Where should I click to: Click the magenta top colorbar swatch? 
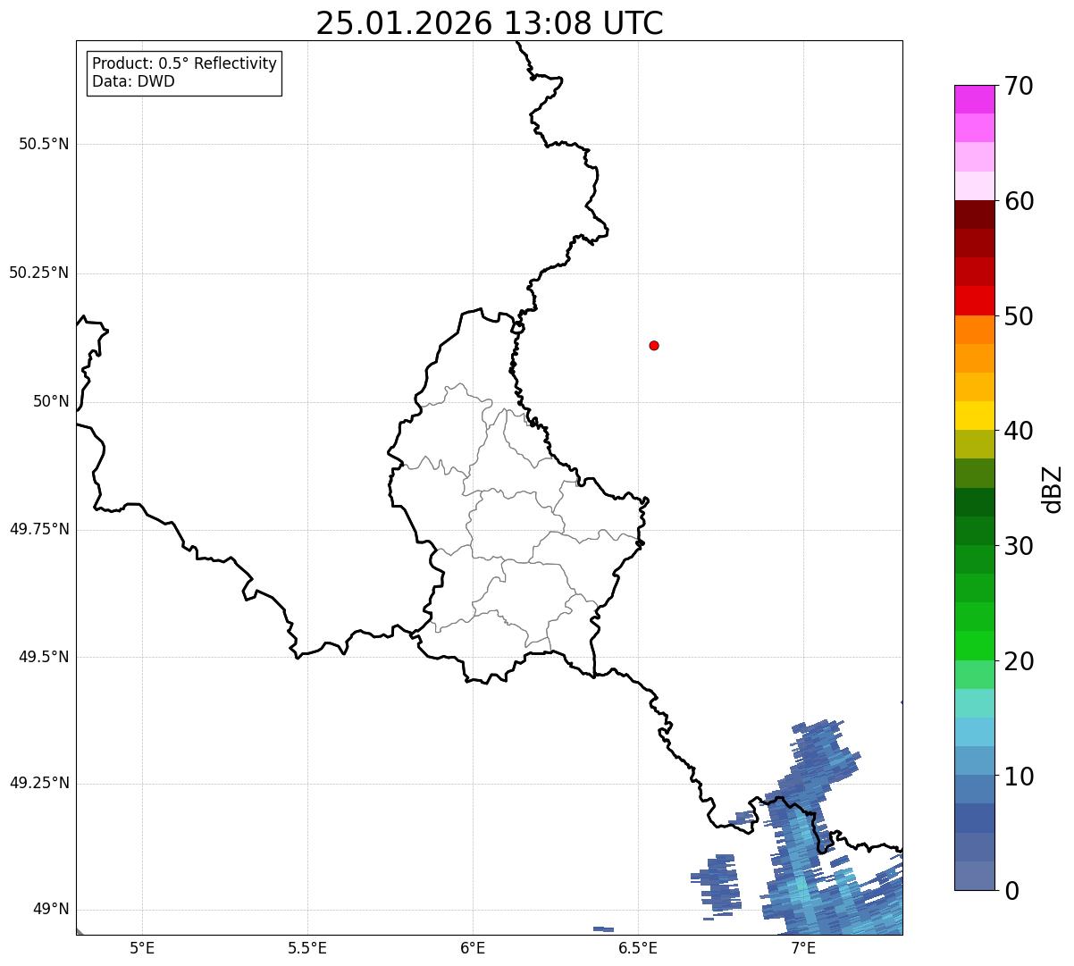(x=974, y=99)
